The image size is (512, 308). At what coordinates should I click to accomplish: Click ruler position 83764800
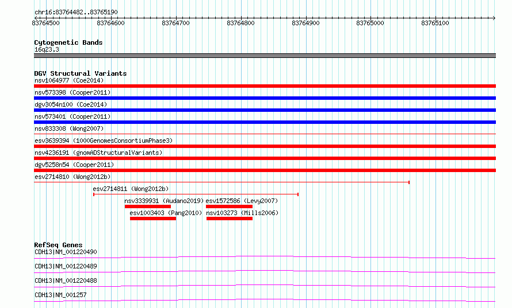tap(240, 23)
